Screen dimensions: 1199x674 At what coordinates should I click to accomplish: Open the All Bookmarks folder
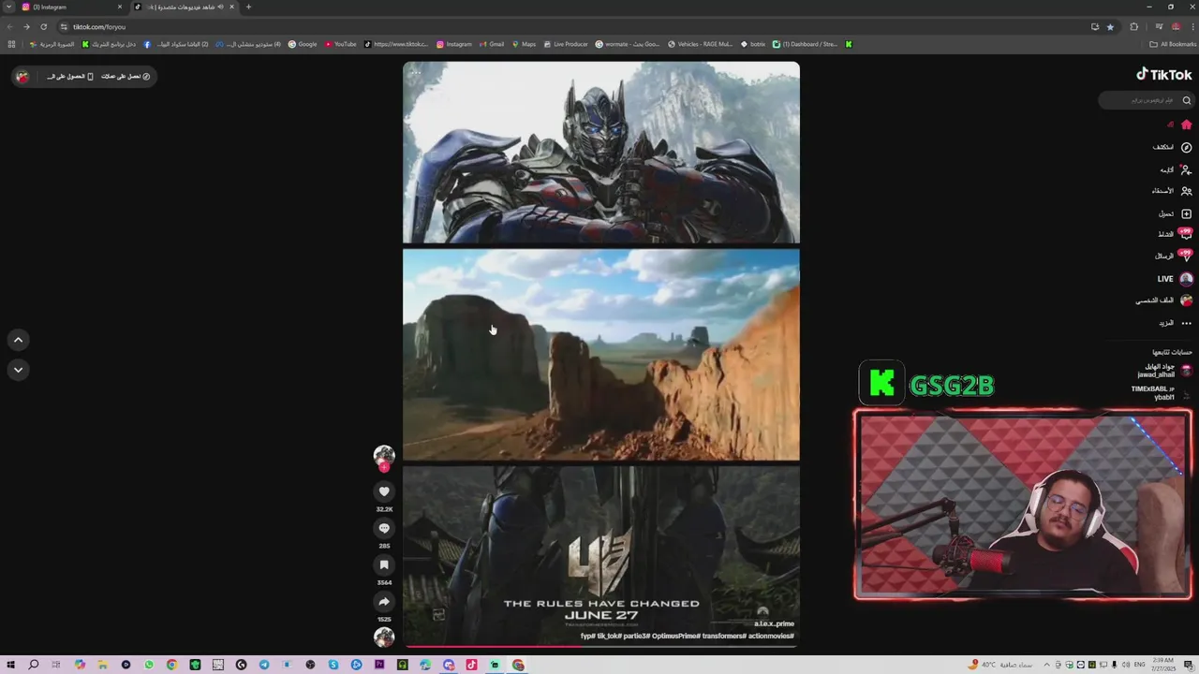pyautogui.click(x=1173, y=44)
